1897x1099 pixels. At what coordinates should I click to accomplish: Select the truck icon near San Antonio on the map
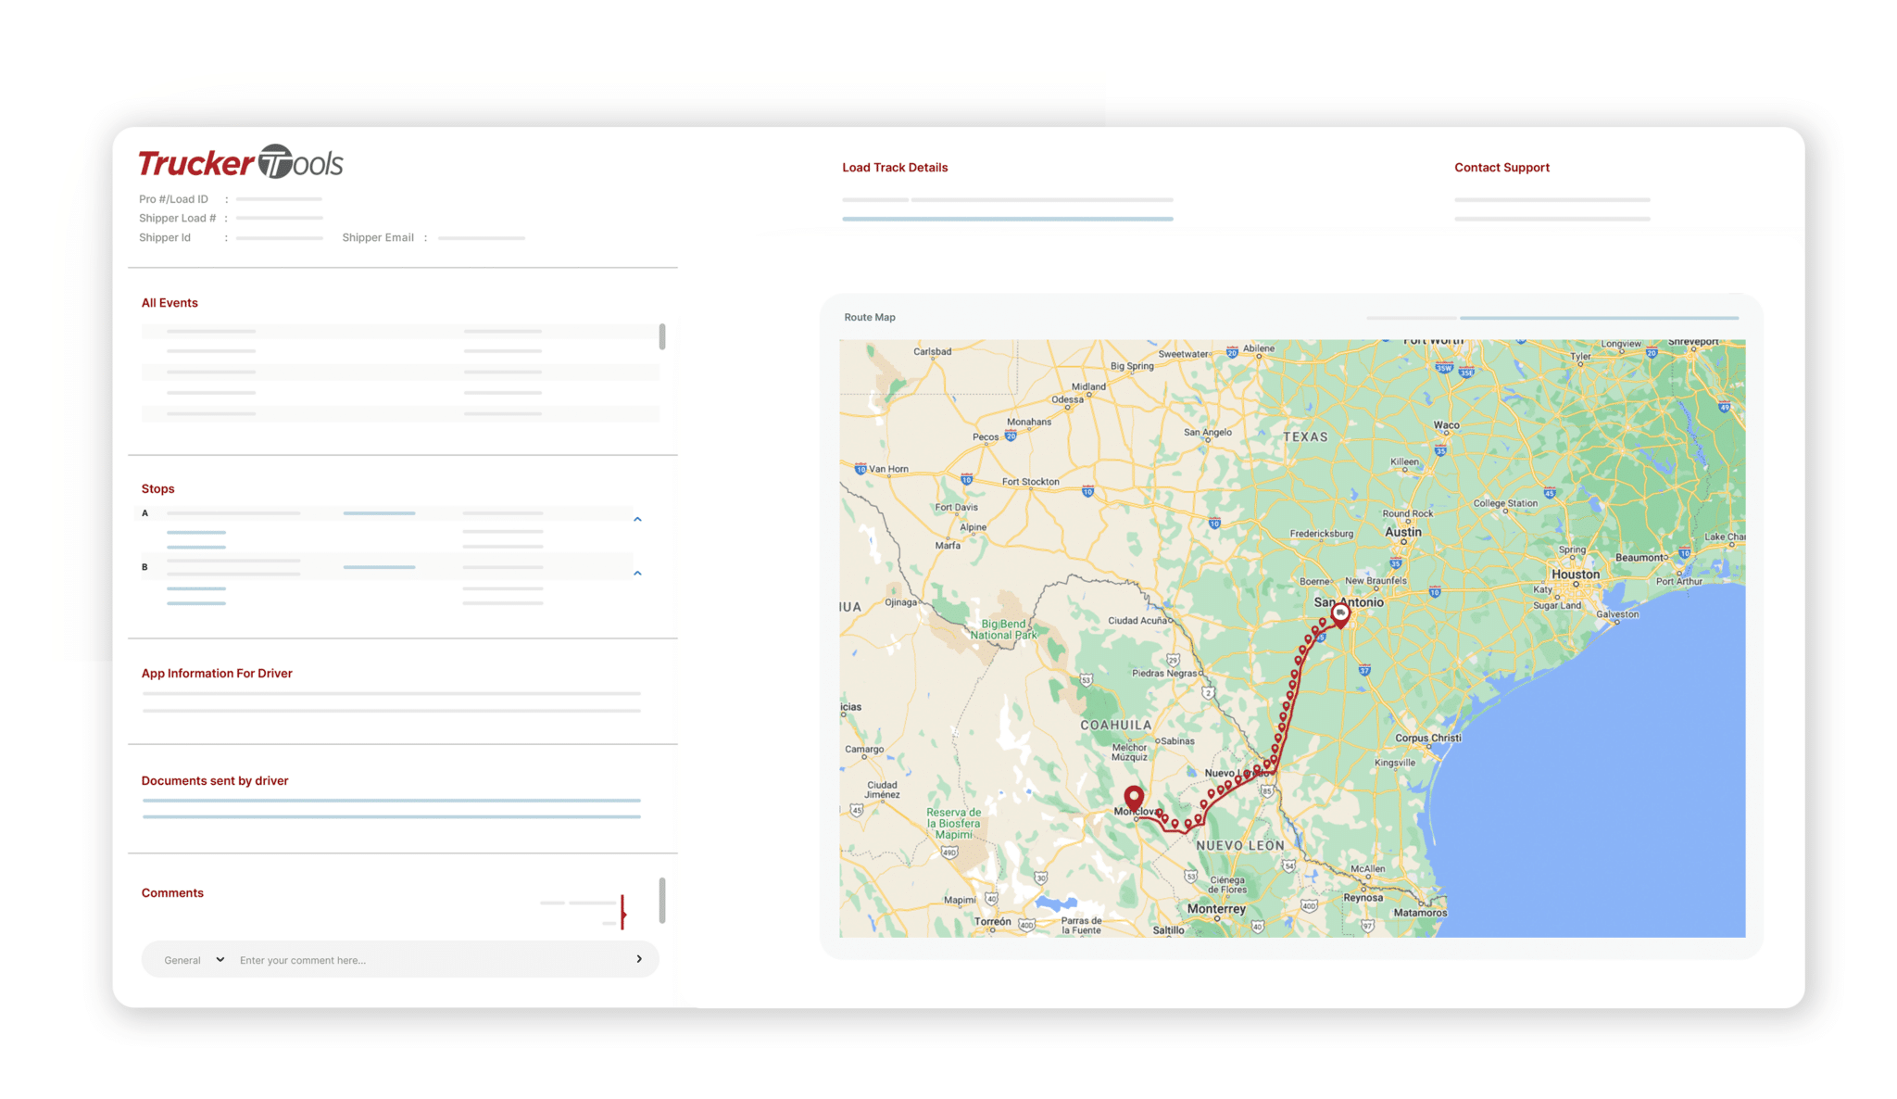pos(1340,614)
